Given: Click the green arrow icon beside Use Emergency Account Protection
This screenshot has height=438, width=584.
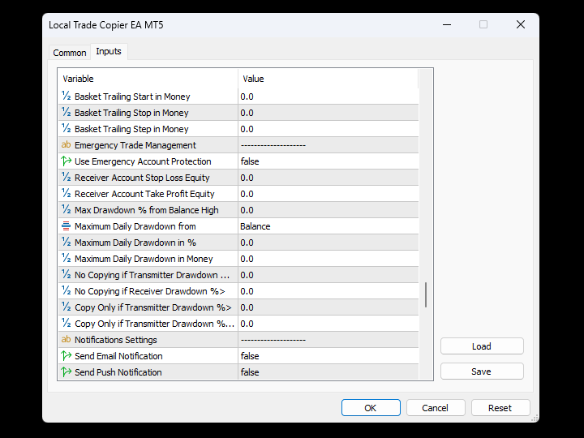Looking at the screenshot, I should (67, 161).
